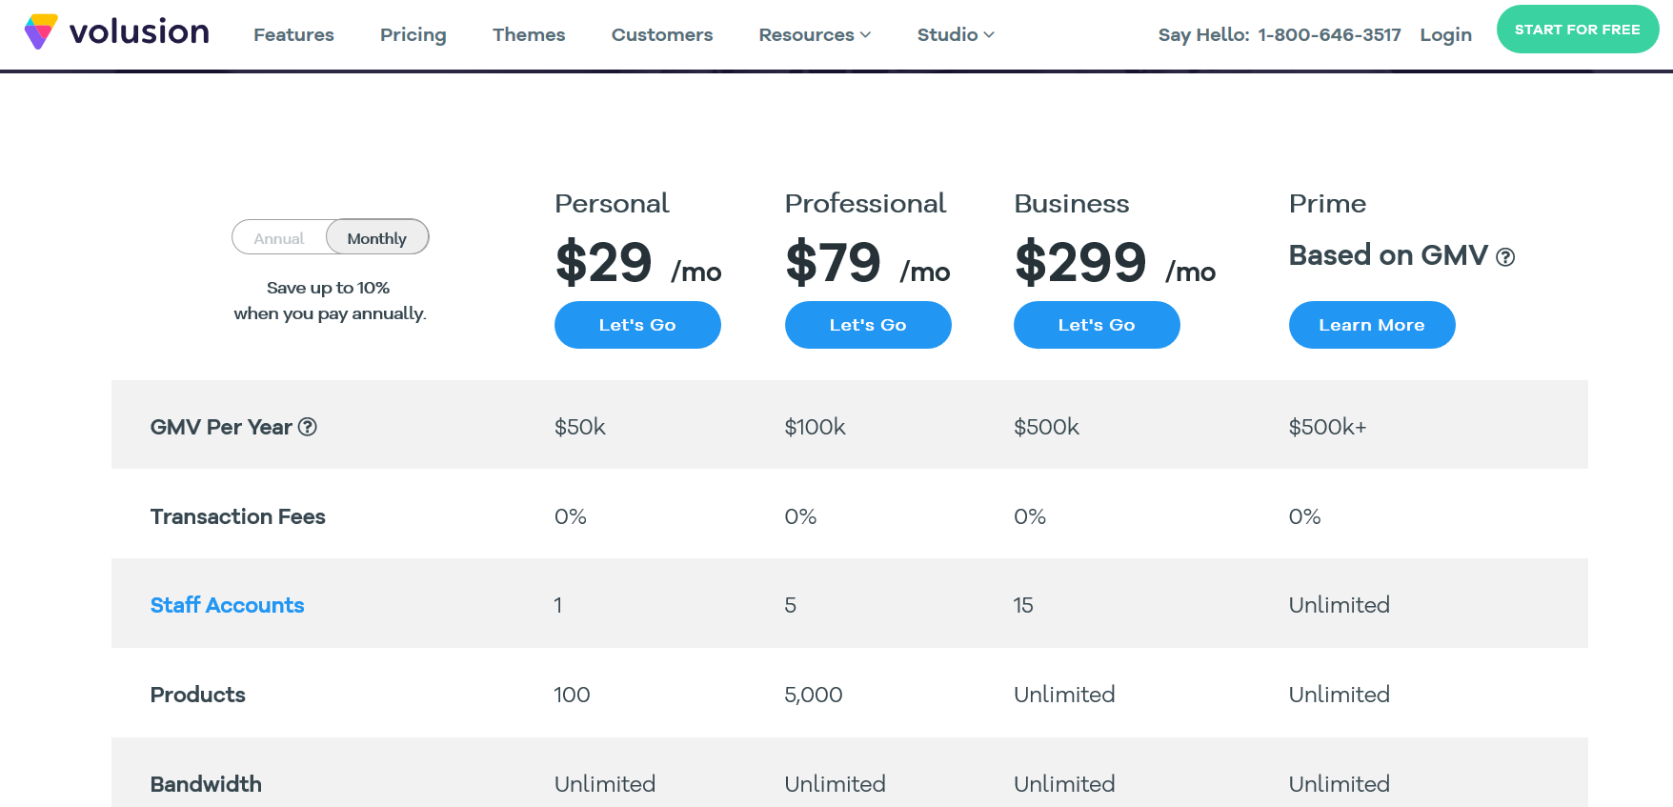Click the 15 staff accounts value
Image resolution: width=1673 pixels, height=807 pixels.
pos(1023,605)
